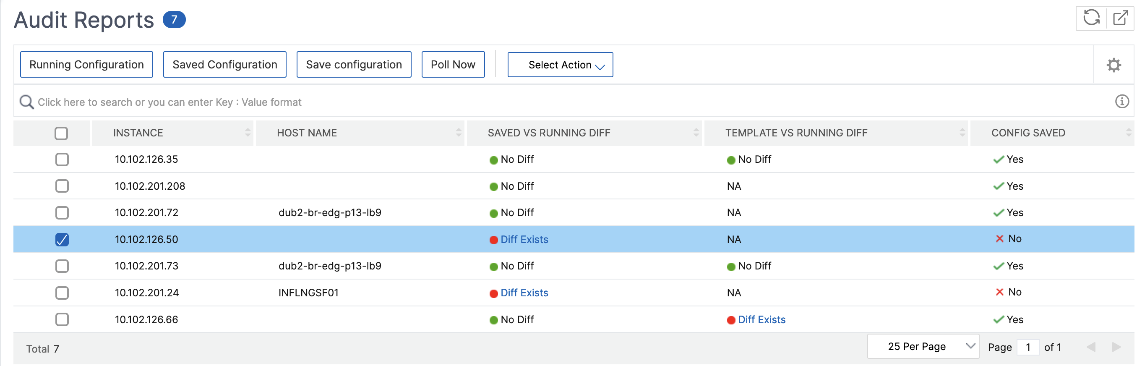
Task: Click host dub2-br-edg-p13-lb9 for 10.102.201.72
Action: point(330,213)
